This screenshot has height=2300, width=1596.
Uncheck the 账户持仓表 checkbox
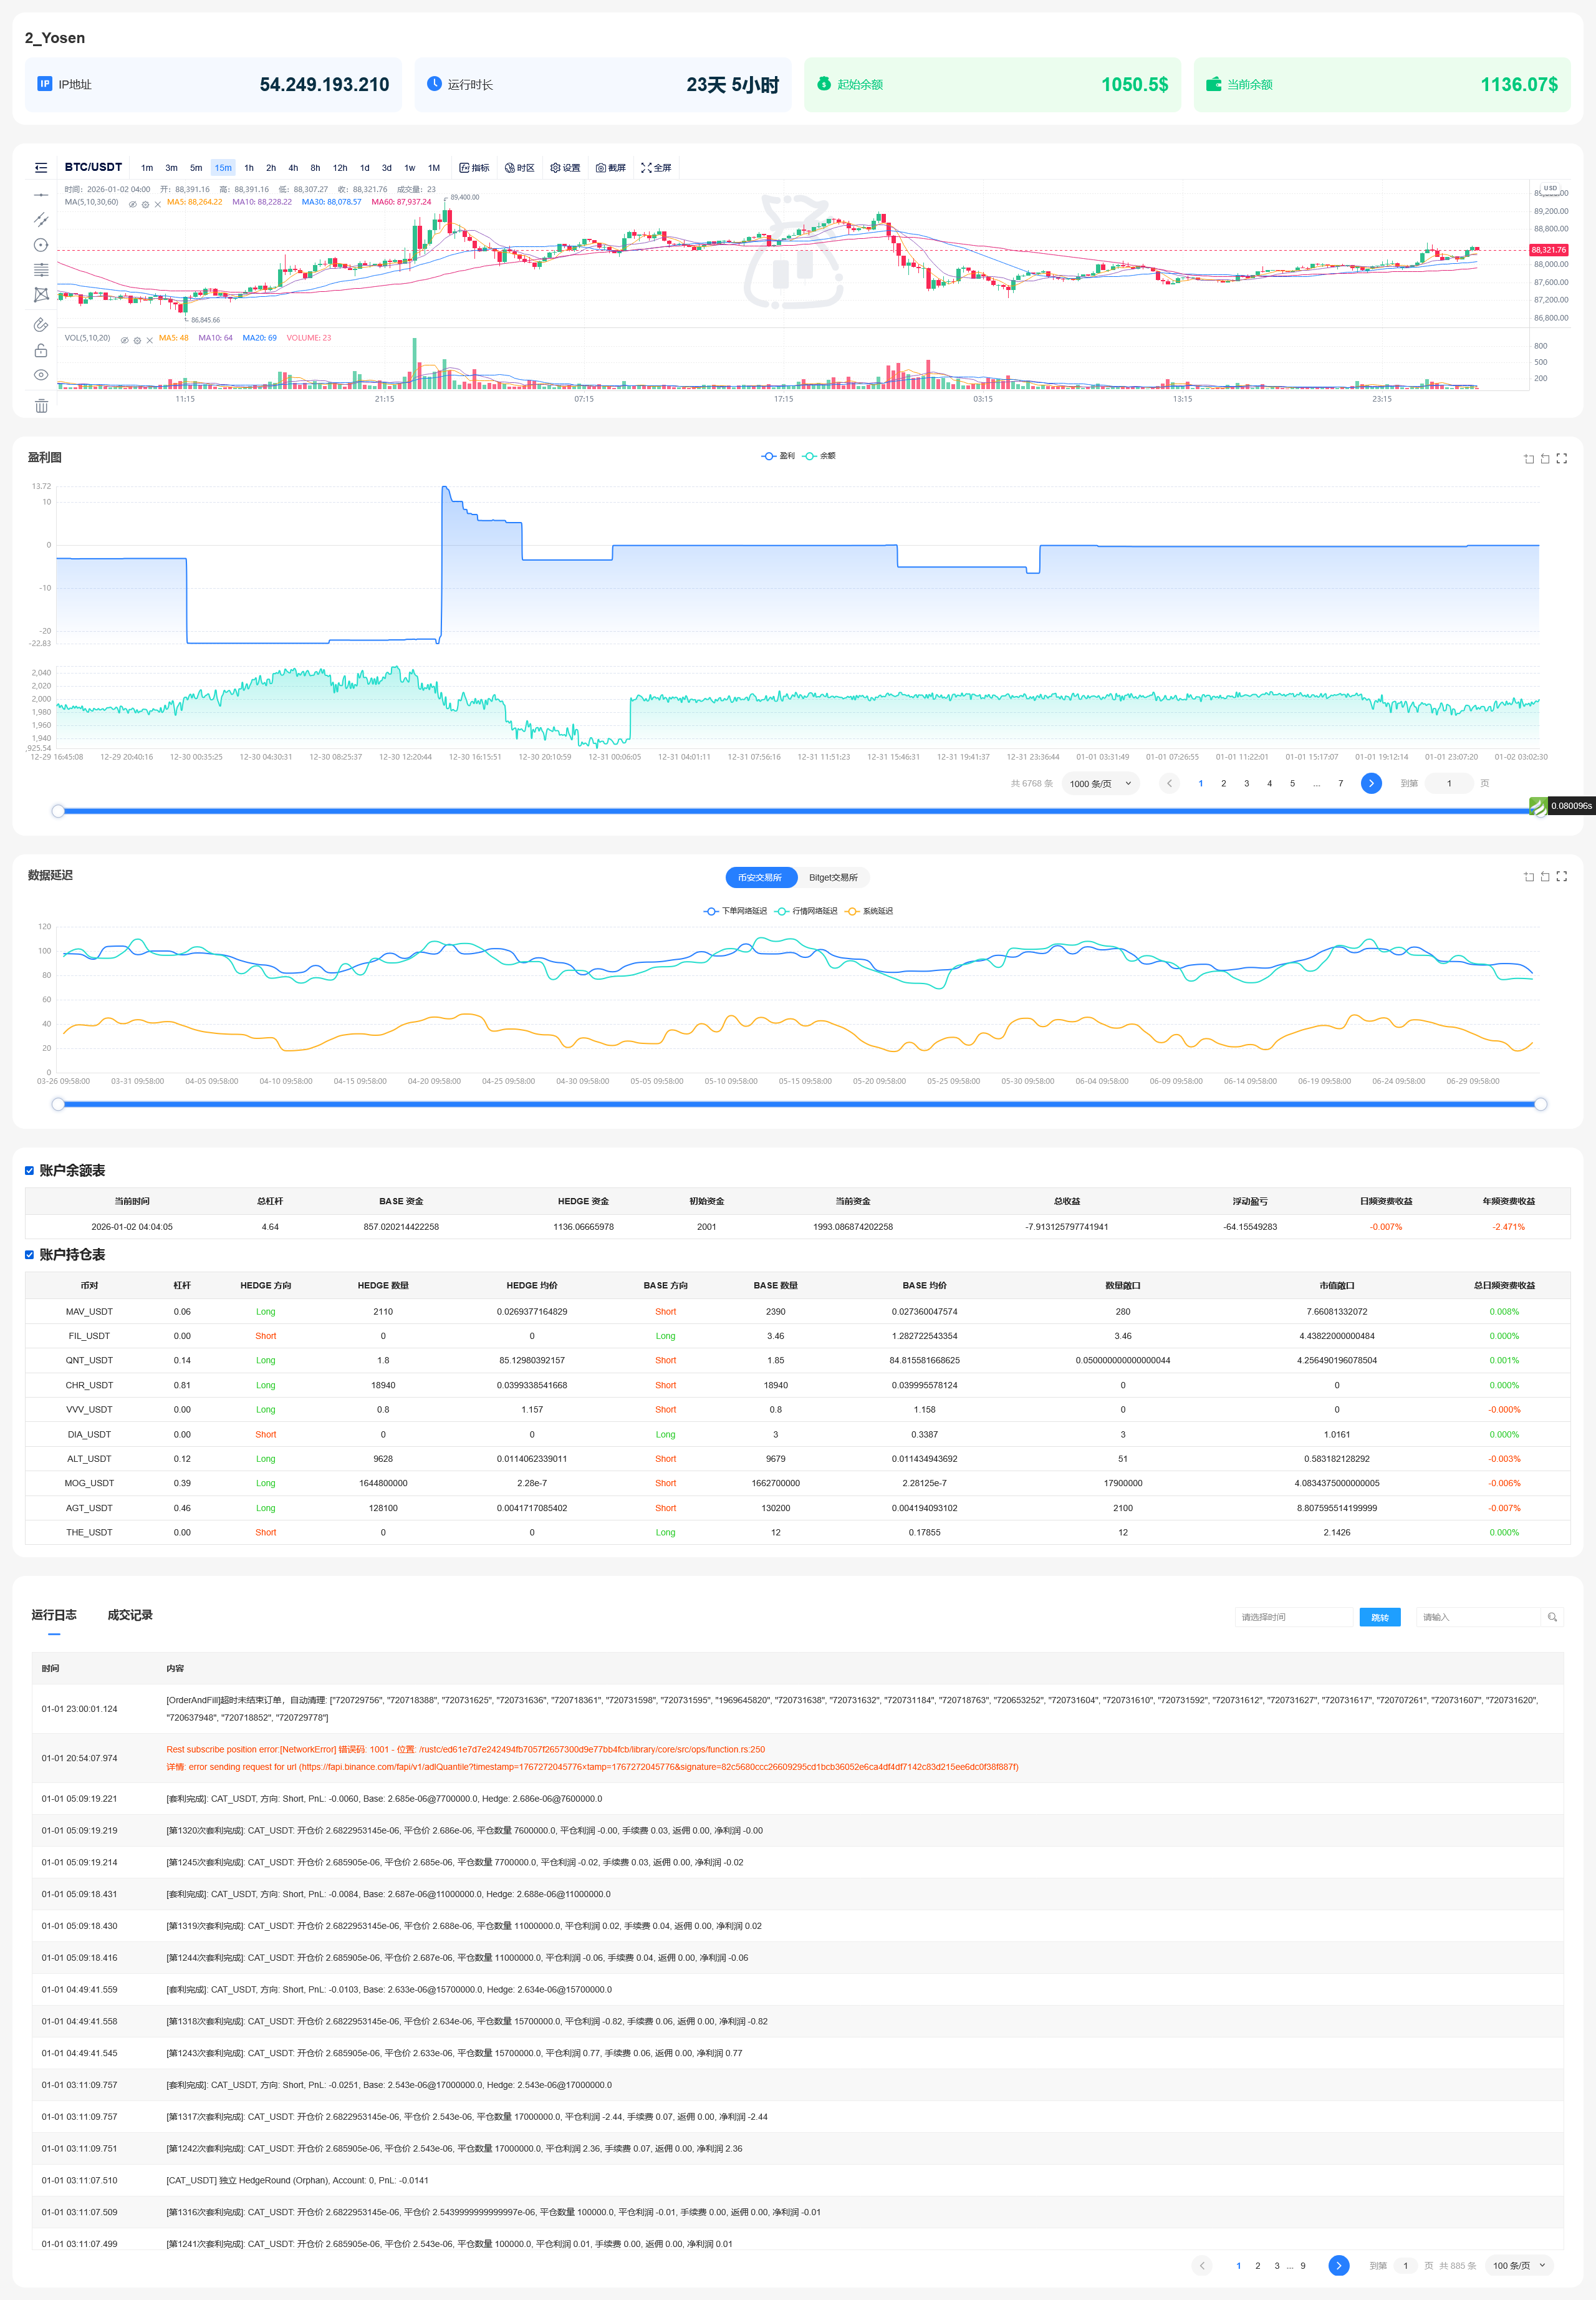(30, 1255)
